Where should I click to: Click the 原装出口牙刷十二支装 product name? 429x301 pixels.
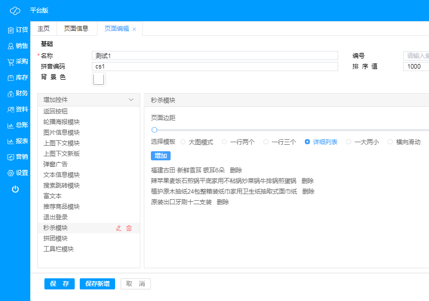click(181, 202)
